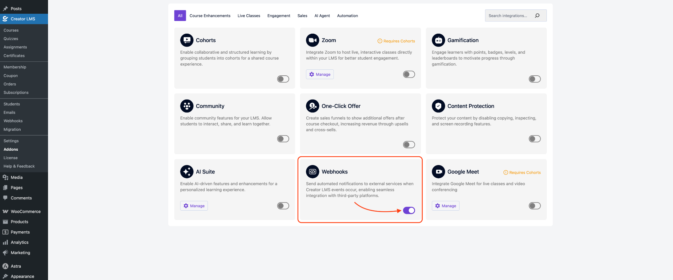Turn on Content Protection toggle
673x280 pixels.
point(535,139)
